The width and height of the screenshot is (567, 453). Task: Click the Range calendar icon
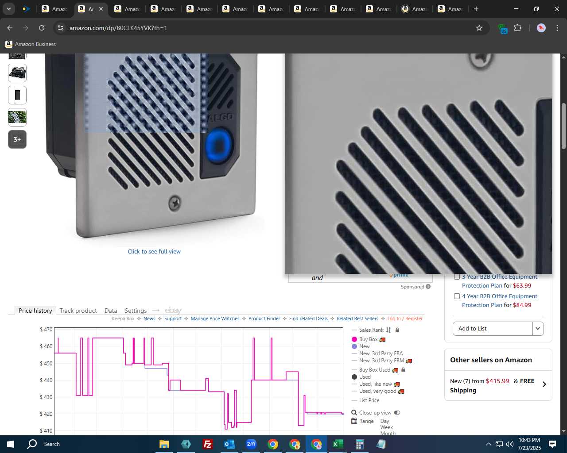click(x=354, y=421)
